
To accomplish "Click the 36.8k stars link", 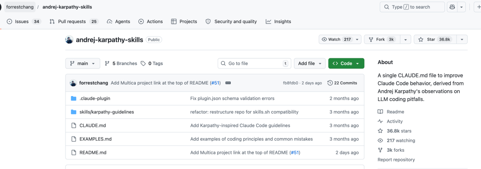I will 395,131.
